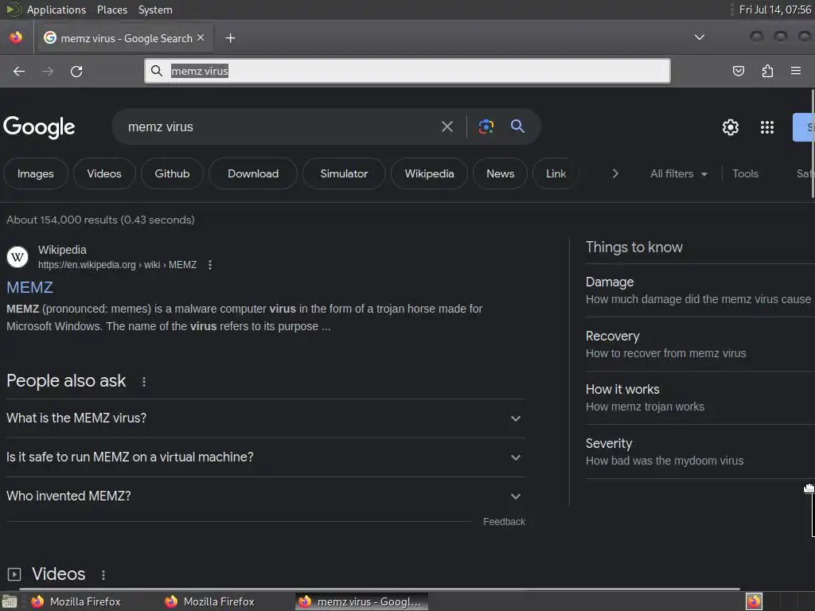Open the System menu
Screen dimensions: 815x611
(155, 10)
